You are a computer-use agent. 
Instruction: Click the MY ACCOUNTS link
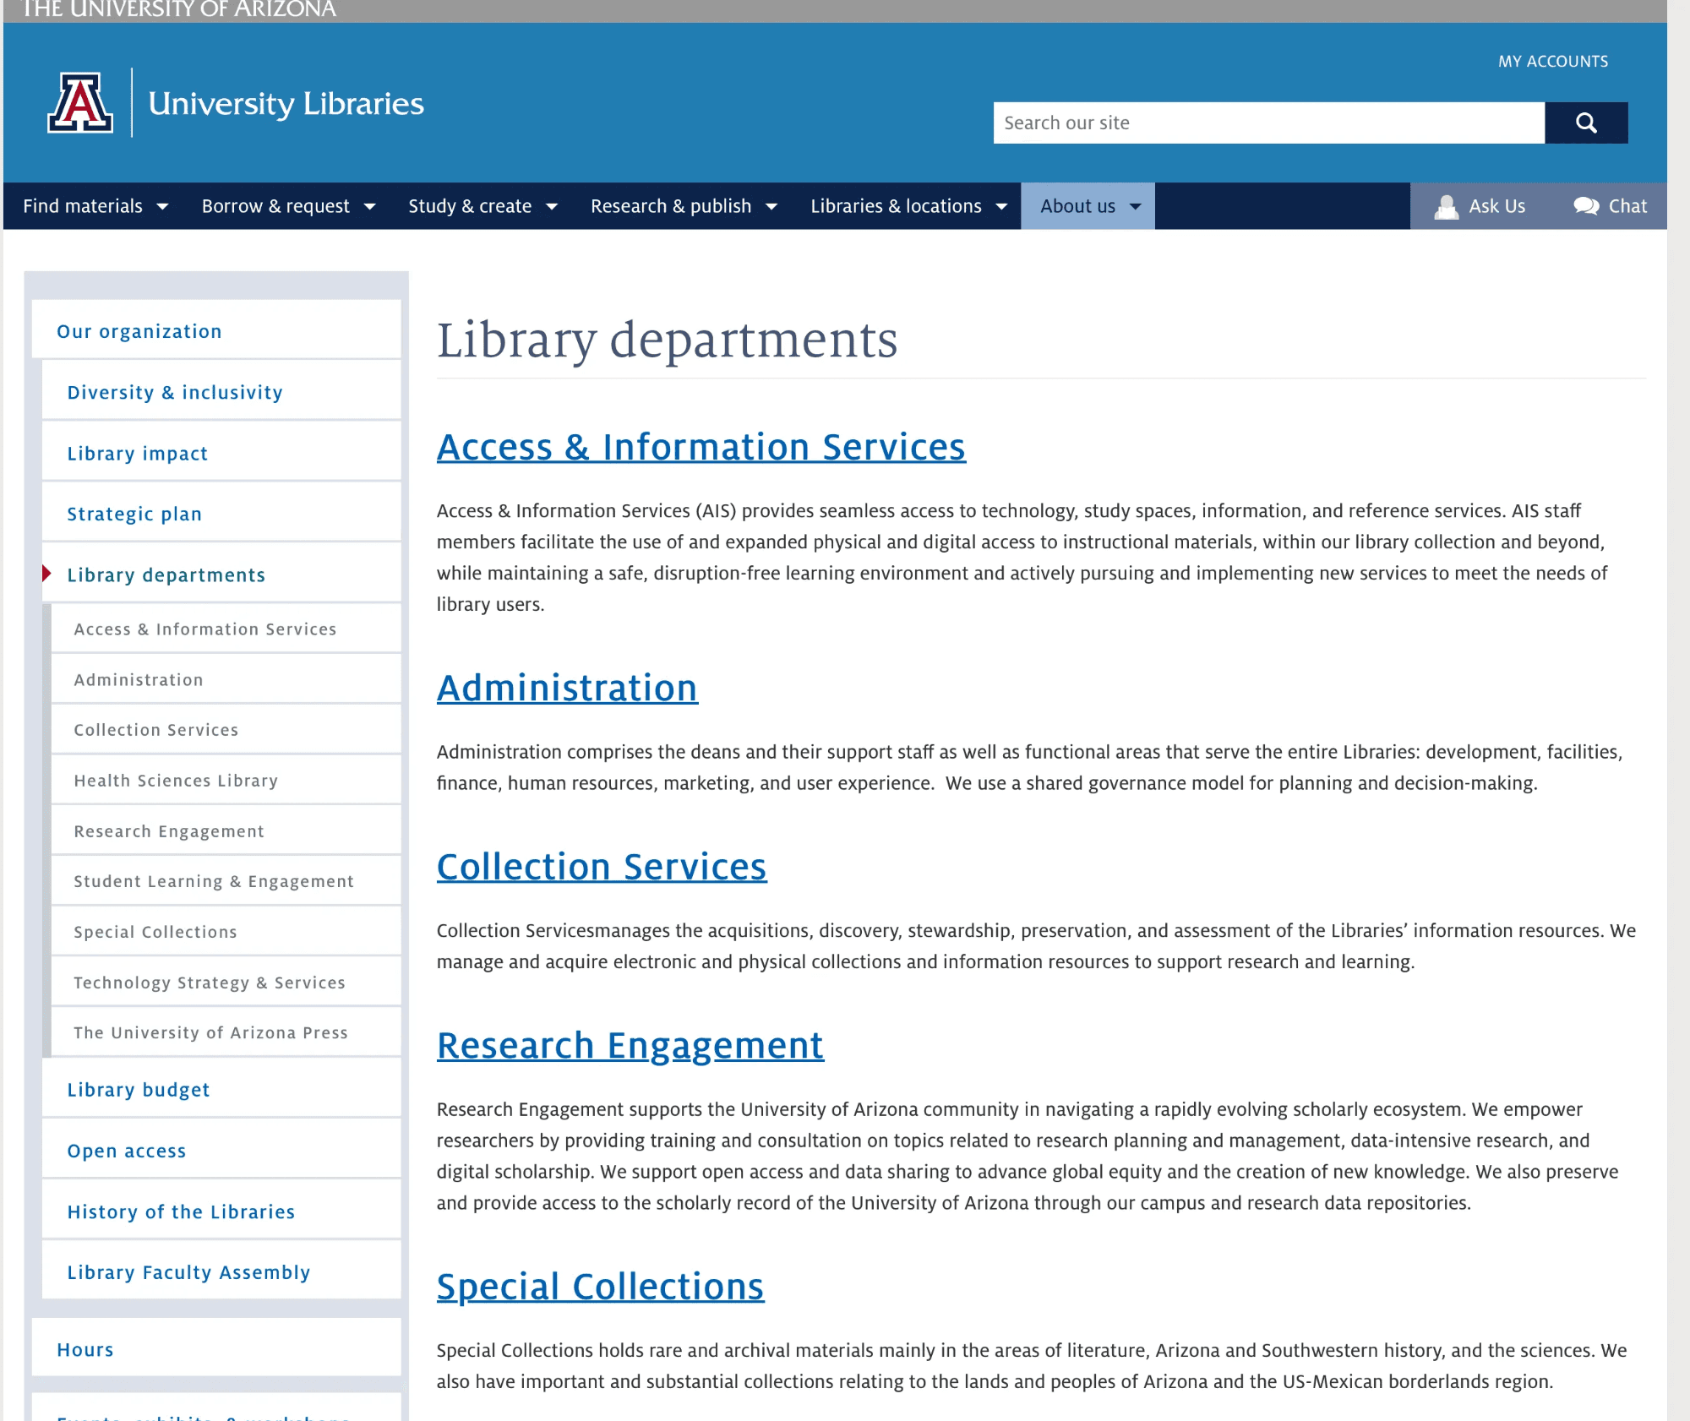(1553, 62)
